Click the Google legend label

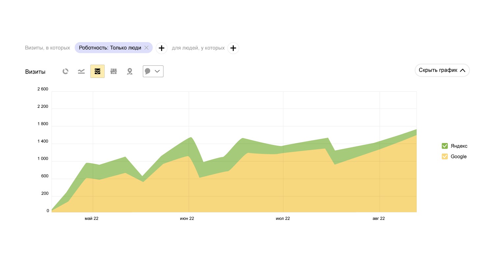(x=458, y=156)
